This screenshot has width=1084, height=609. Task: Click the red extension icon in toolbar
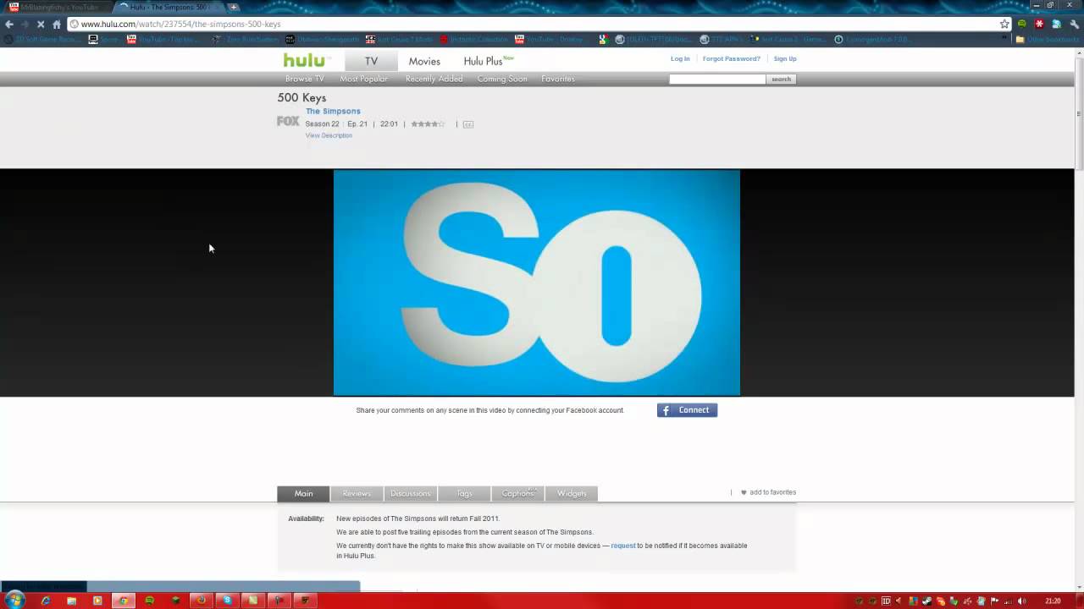point(1039,24)
